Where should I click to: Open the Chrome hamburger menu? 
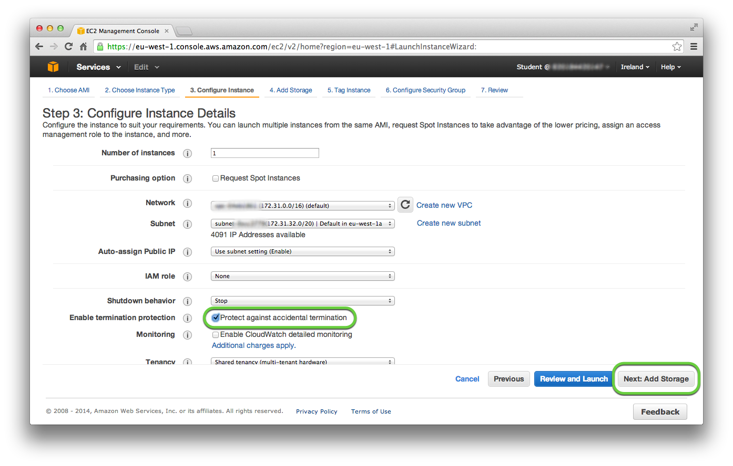(694, 47)
